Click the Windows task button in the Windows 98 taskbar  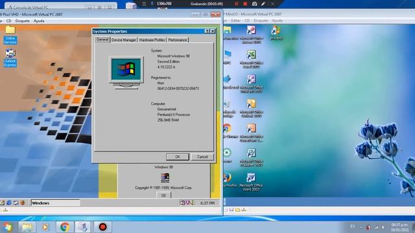55,203
